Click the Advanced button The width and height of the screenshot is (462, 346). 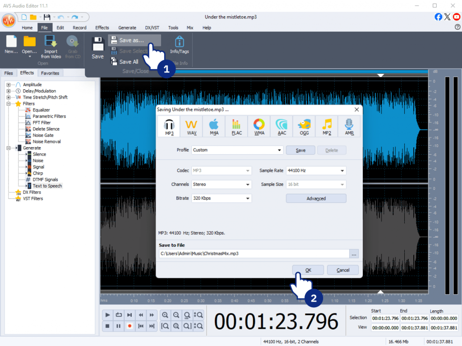316,198
